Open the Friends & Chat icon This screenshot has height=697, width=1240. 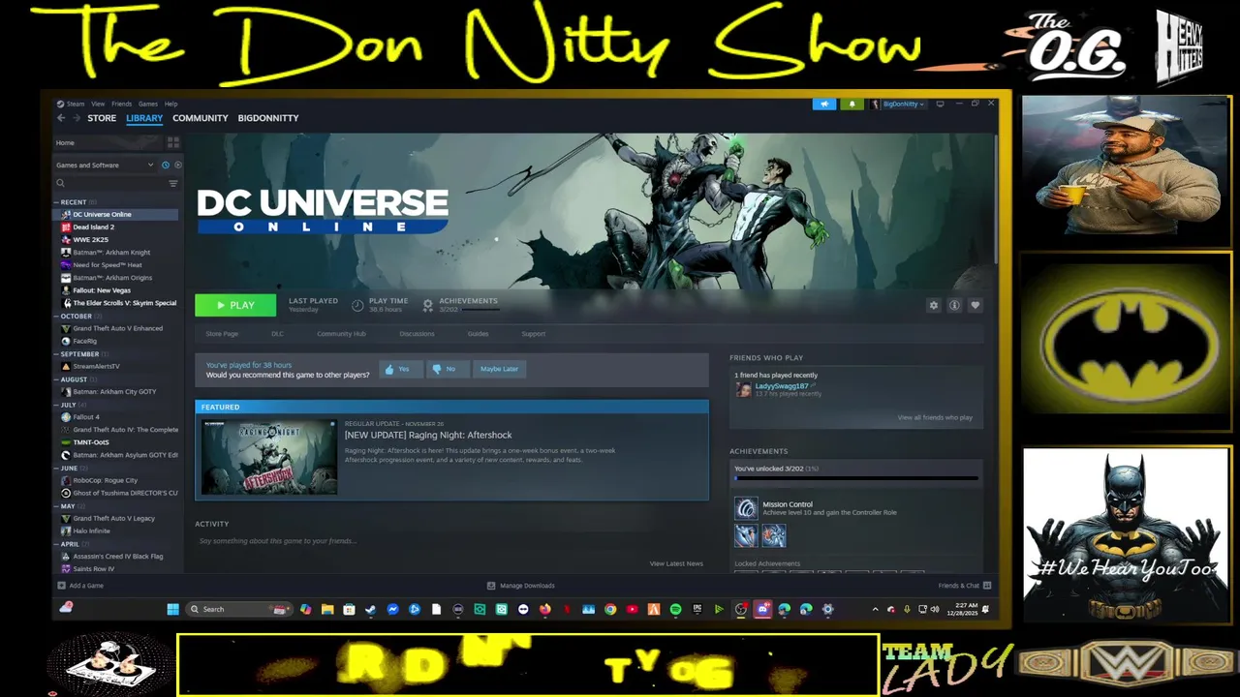[987, 586]
